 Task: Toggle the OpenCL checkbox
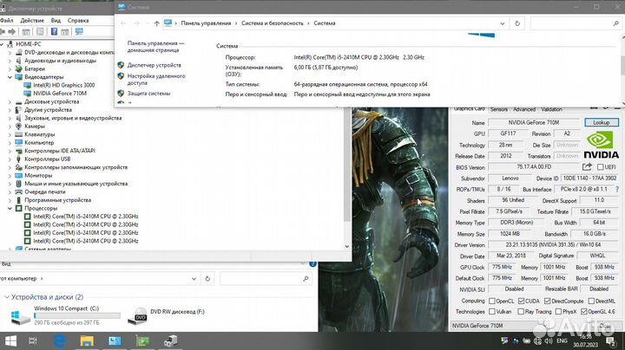[x=492, y=301]
